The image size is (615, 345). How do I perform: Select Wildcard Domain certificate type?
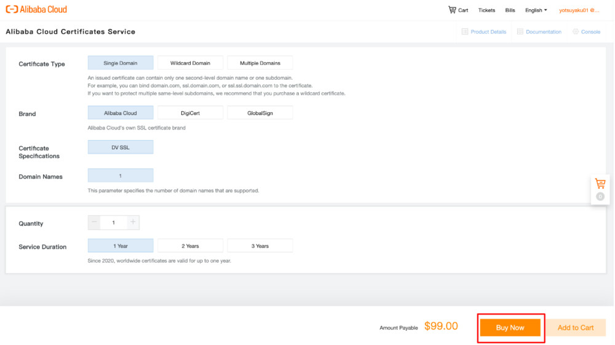tap(190, 63)
